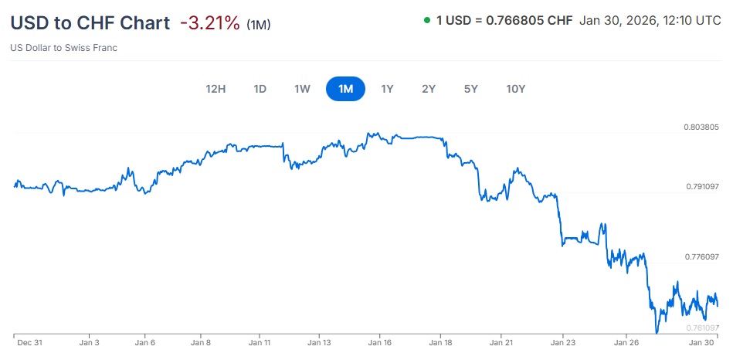Switch to the 2Y range
The height and width of the screenshot is (353, 733).
click(x=429, y=89)
